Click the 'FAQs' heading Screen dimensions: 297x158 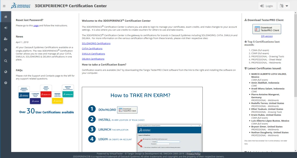pos(19,70)
